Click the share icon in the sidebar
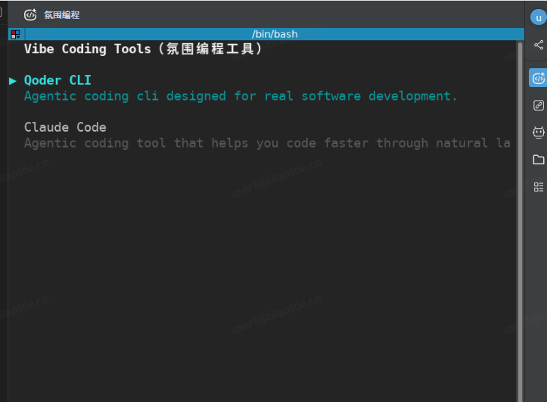The image size is (547, 402). [538, 45]
